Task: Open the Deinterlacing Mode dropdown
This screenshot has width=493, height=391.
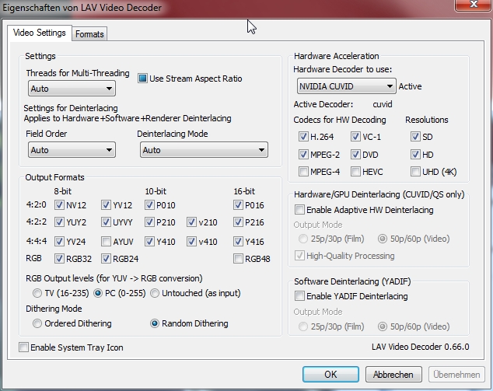Action: (x=203, y=150)
